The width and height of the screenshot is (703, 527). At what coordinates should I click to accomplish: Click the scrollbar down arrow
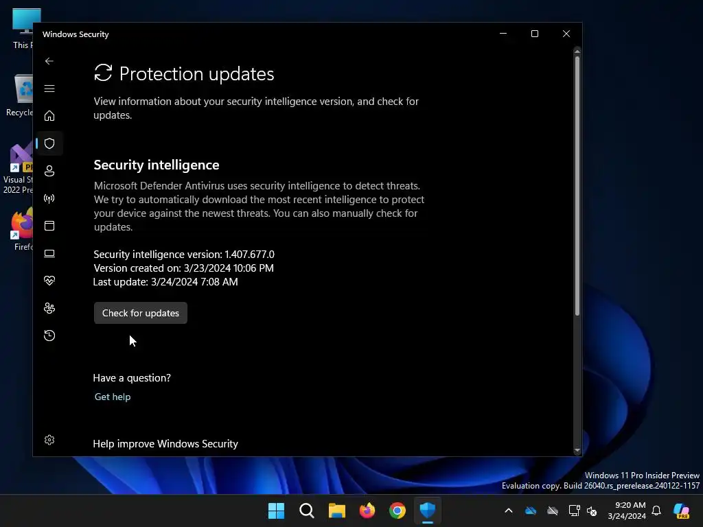(577, 450)
